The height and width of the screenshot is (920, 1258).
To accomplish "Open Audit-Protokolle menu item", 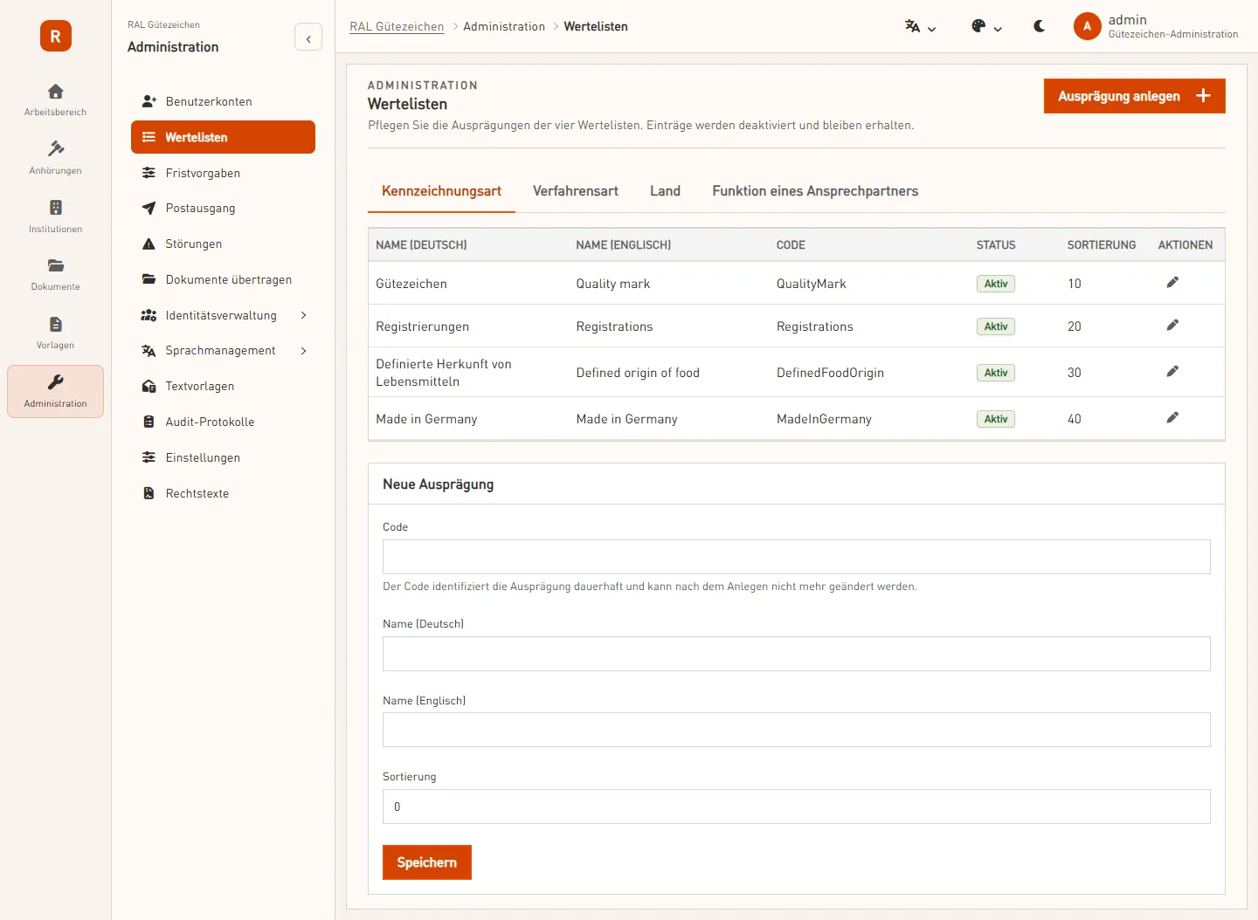I will pos(223,422).
